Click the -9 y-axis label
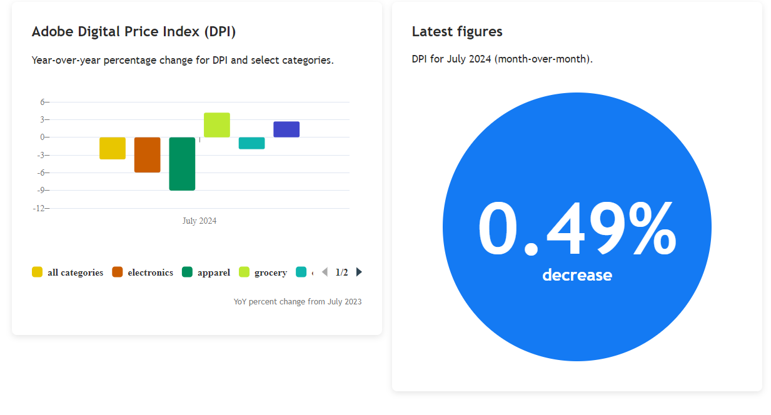 point(41,191)
